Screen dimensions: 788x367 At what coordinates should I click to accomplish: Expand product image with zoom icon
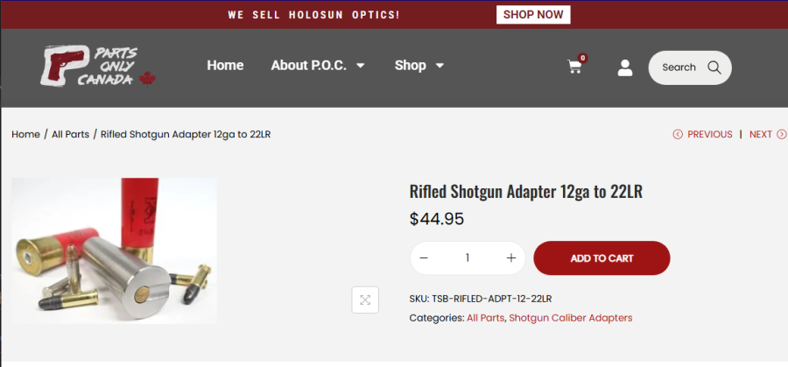(365, 300)
